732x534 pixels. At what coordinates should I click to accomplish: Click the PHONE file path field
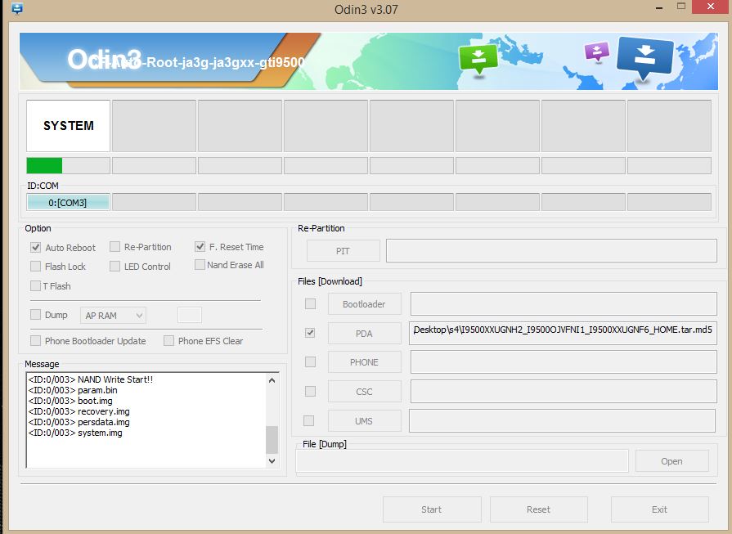point(564,361)
